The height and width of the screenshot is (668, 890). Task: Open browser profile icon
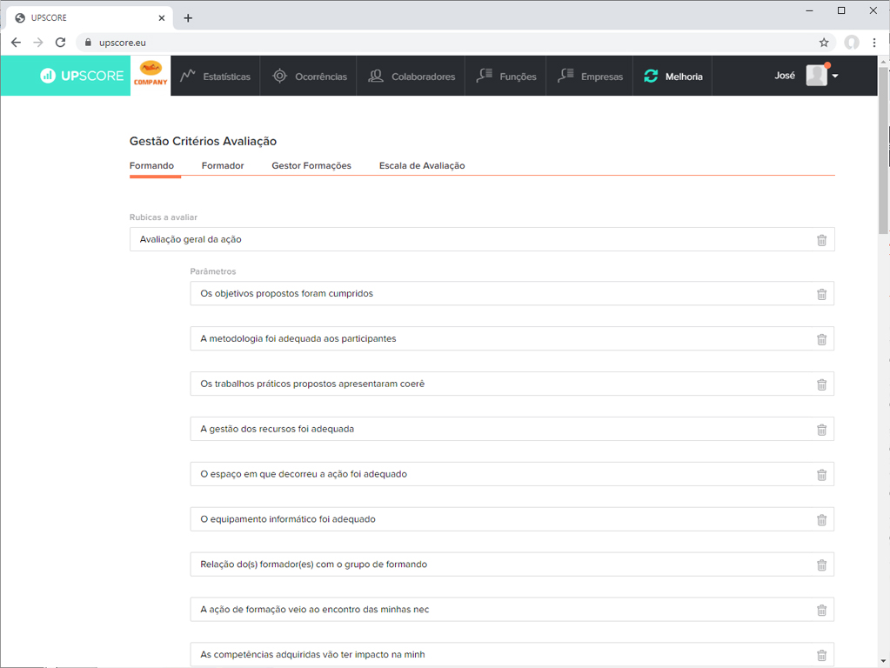[x=852, y=43]
